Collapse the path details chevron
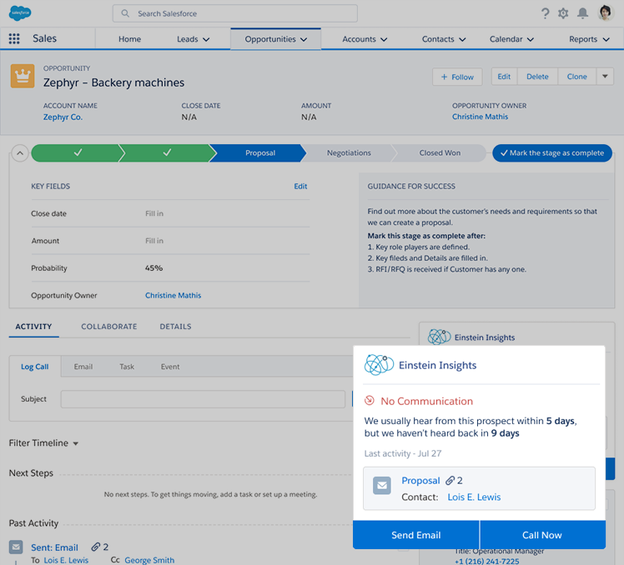 (20, 153)
